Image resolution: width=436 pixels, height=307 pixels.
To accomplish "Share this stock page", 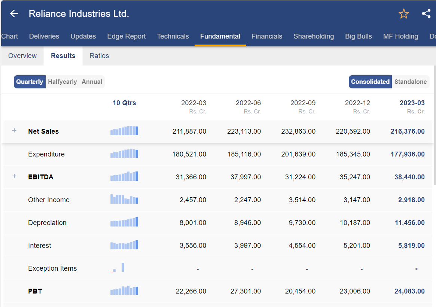I will pos(426,13).
